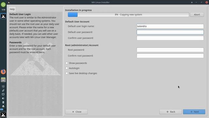Focus the Confirm root password field

click(x=170, y=56)
